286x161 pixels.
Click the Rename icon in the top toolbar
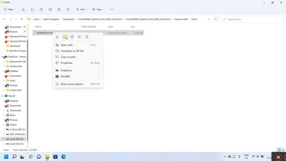(x=50, y=9)
